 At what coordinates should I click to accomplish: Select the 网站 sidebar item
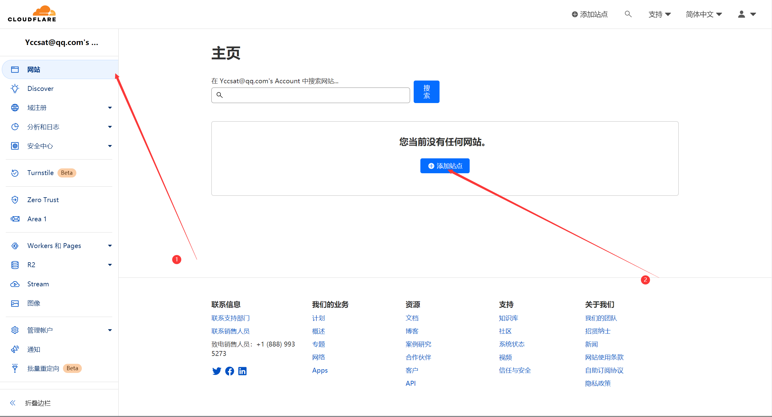pos(34,69)
